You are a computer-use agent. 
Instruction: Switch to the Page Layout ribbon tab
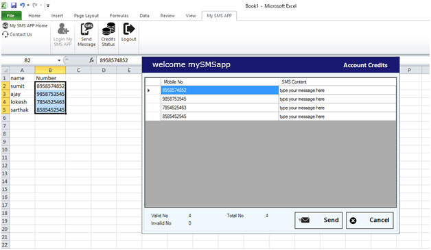86,16
